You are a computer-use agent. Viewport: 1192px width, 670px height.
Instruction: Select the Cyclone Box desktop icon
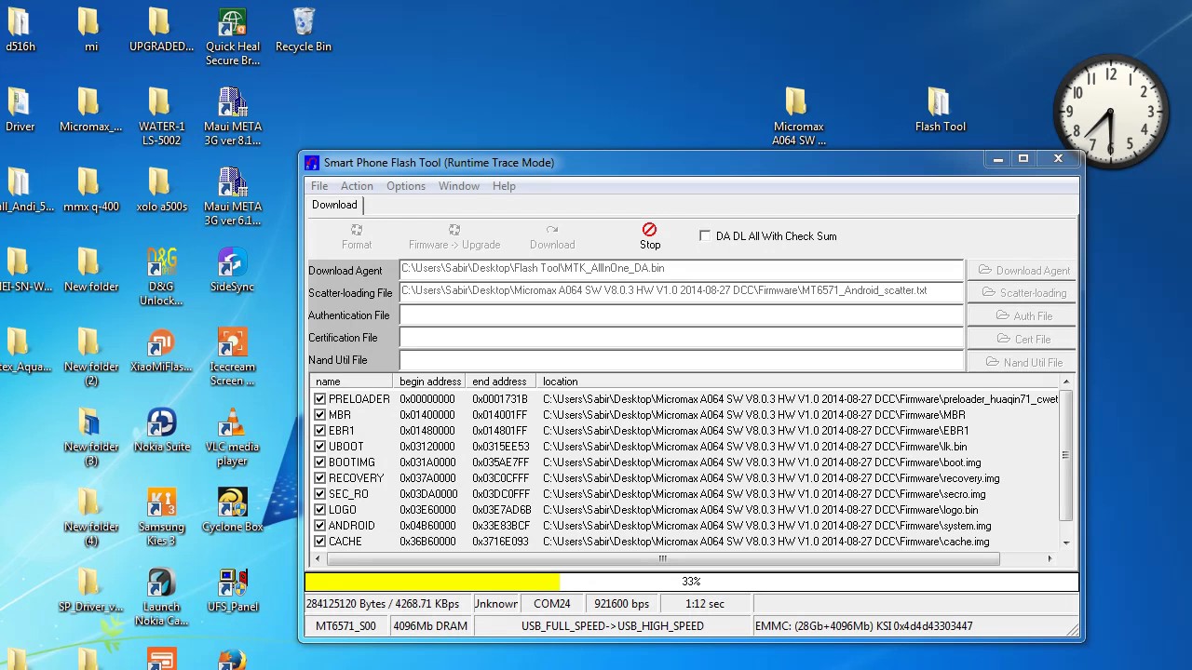[233, 511]
